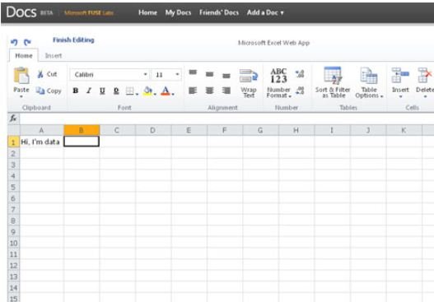Select row 5 header
Image resolution: width=434 pixels, height=302 pixels.
pos(13,188)
